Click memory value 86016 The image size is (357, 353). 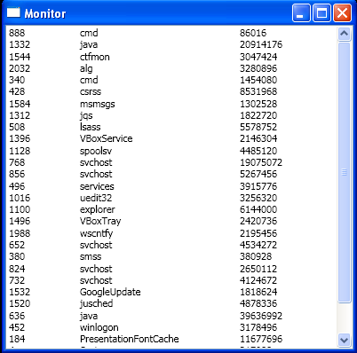[x=253, y=33]
